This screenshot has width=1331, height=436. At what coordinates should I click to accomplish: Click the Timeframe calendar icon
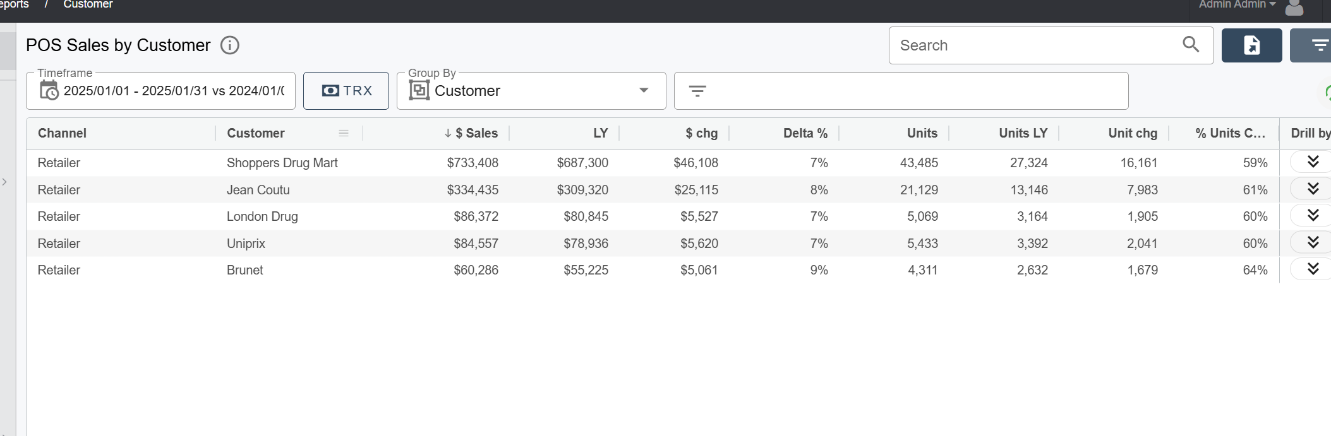49,91
